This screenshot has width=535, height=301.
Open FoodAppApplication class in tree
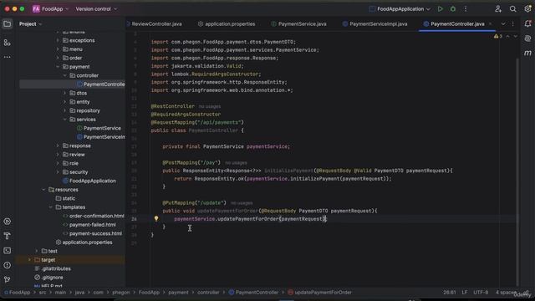coord(93,181)
